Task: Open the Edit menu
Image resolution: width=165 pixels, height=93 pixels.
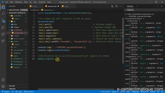Action: click(x=12, y=2)
